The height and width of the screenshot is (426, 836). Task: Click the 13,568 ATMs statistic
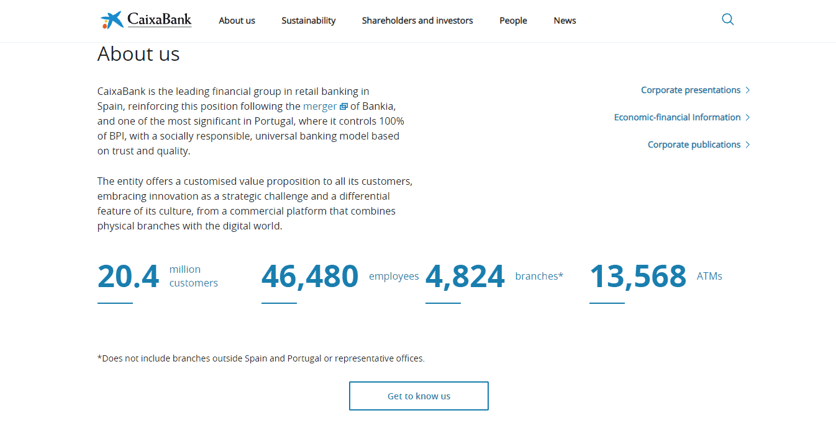click(656, 276)
